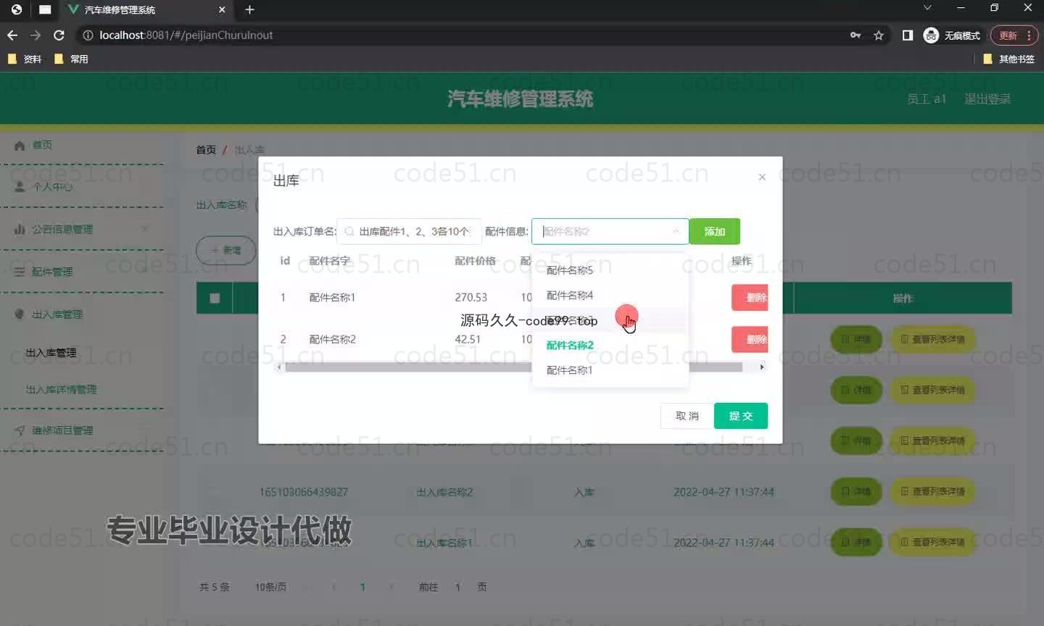Submit dialog with 提交 button
Screen dimensions: 1044x626
point(740,416)
